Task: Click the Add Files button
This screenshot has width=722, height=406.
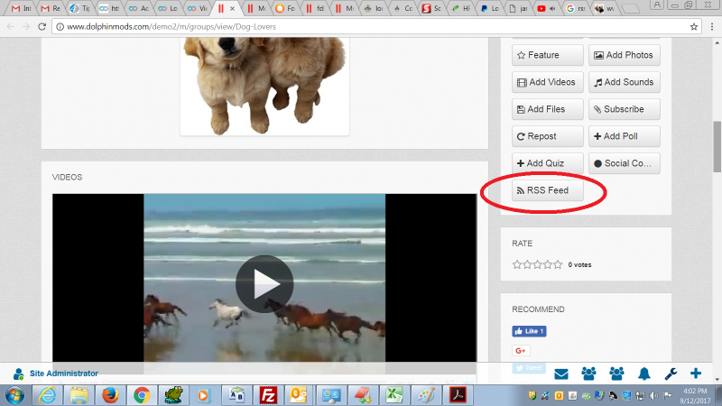Action: (548, 109)
